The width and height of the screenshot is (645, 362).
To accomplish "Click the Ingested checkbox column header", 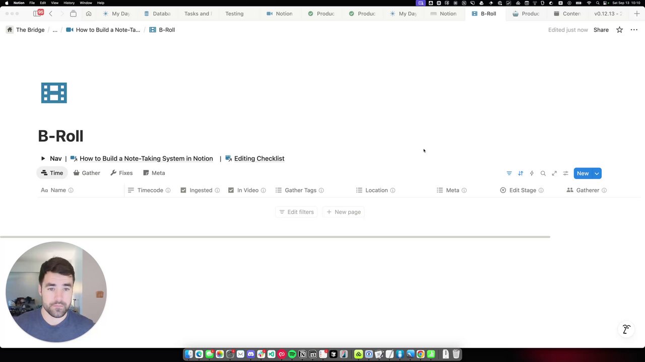I will click(201, 191).
